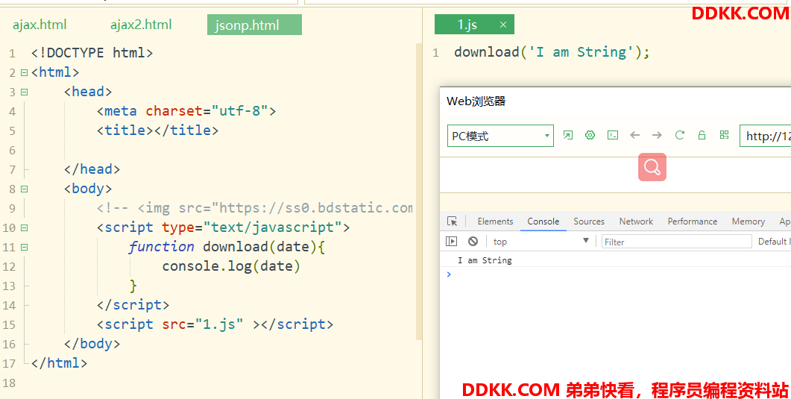Click the console Filter input field
791x399 pixels.
pyautogui.click(x=676, y=242)
